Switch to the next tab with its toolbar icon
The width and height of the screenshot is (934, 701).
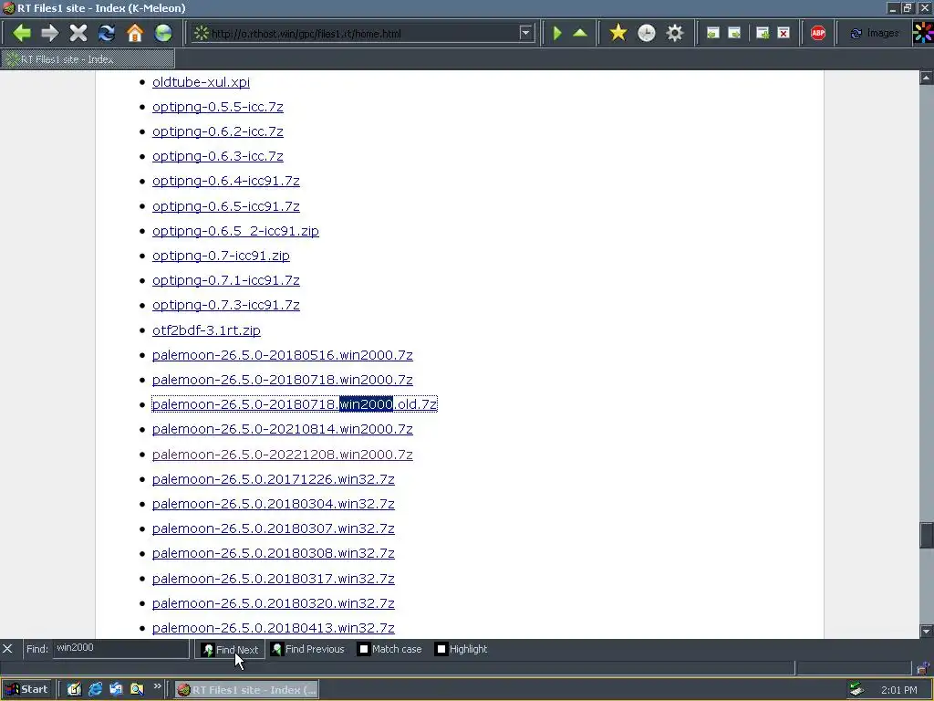coord(735,33)
